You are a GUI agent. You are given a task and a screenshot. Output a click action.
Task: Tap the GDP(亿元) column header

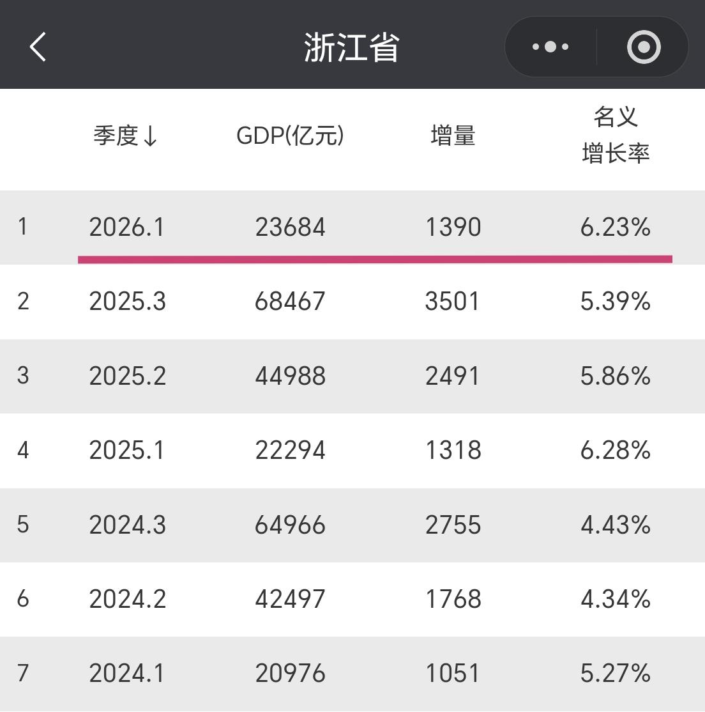(291, 135)
